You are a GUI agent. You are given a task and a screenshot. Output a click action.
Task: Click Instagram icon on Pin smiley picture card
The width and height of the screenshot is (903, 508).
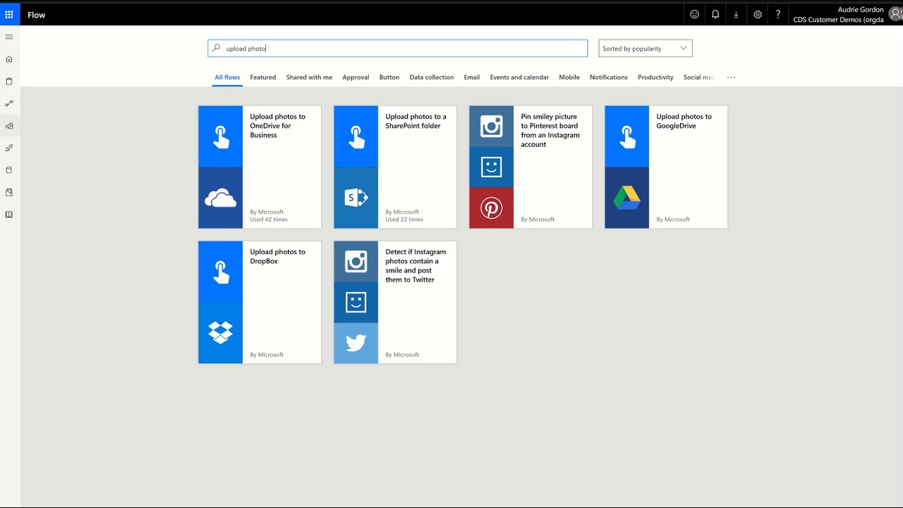click(492, 126)
